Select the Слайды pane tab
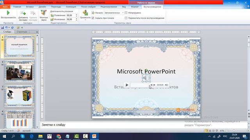The image size is (250, 140). (x=7, y=32)
